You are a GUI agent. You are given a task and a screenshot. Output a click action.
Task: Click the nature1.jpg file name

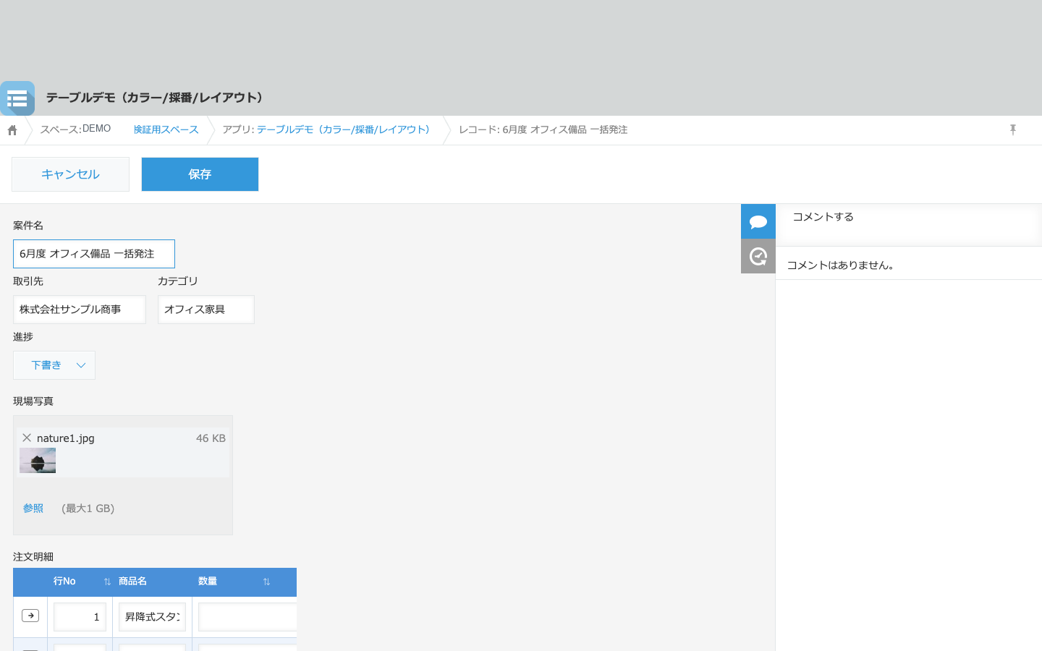point(66,438)
